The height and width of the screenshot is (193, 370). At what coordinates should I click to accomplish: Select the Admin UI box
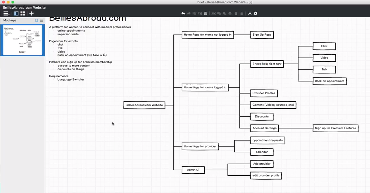coord(193,170)
